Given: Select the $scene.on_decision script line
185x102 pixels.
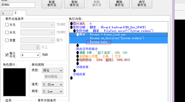Looking at the screenshot, I should coord(119,38).
